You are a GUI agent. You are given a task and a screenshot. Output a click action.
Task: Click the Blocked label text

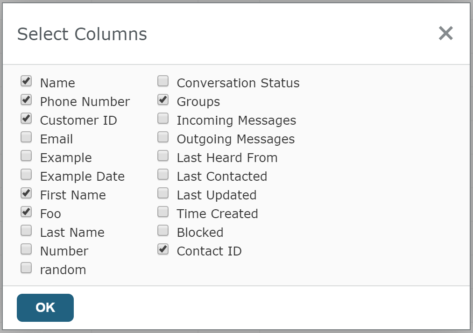200,233
